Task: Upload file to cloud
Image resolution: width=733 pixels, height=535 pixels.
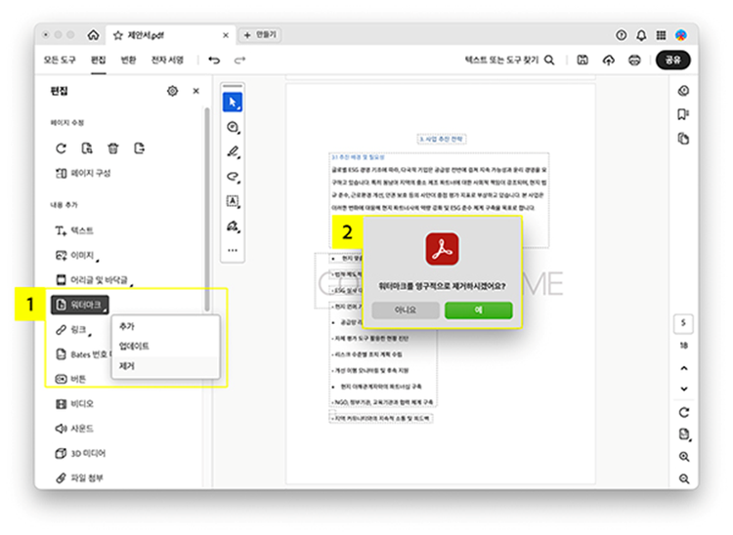Action: pyautogui.click(x=608, y=60)
